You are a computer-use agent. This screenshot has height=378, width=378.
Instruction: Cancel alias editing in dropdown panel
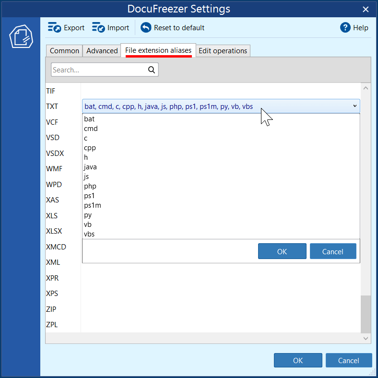coord(333,251)
